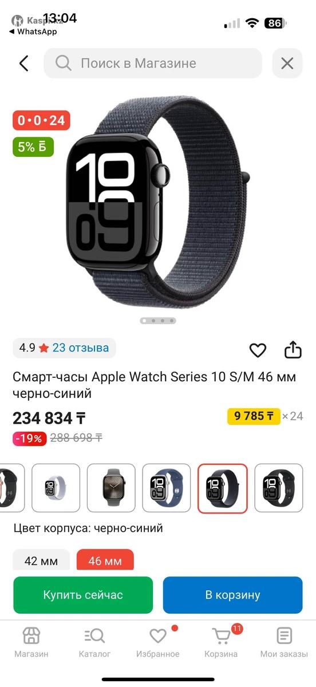Tap the 9 785 ₸ installment badge
This screenshot has width=316, height=687.
point(254,416)
